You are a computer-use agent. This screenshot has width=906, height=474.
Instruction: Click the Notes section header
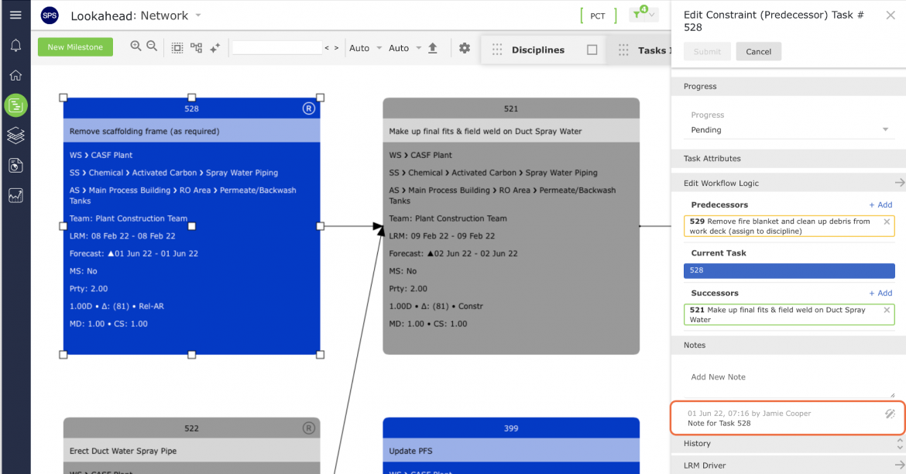(788, 345)
